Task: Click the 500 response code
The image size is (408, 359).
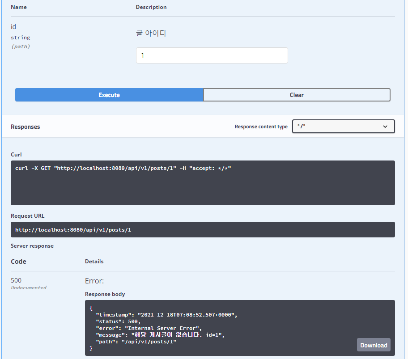Action: coord(16,280)
